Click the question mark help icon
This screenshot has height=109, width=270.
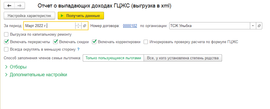coord(78,49)
